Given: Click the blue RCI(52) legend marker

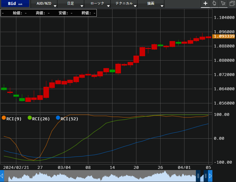Looking at the screenshot, I should click(58, 118).
